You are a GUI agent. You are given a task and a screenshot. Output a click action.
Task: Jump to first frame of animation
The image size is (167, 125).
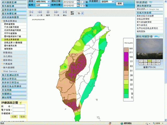pyautogui.click(x=31, y=12)
